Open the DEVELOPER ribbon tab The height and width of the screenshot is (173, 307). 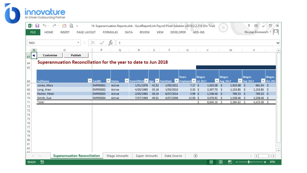178,32
